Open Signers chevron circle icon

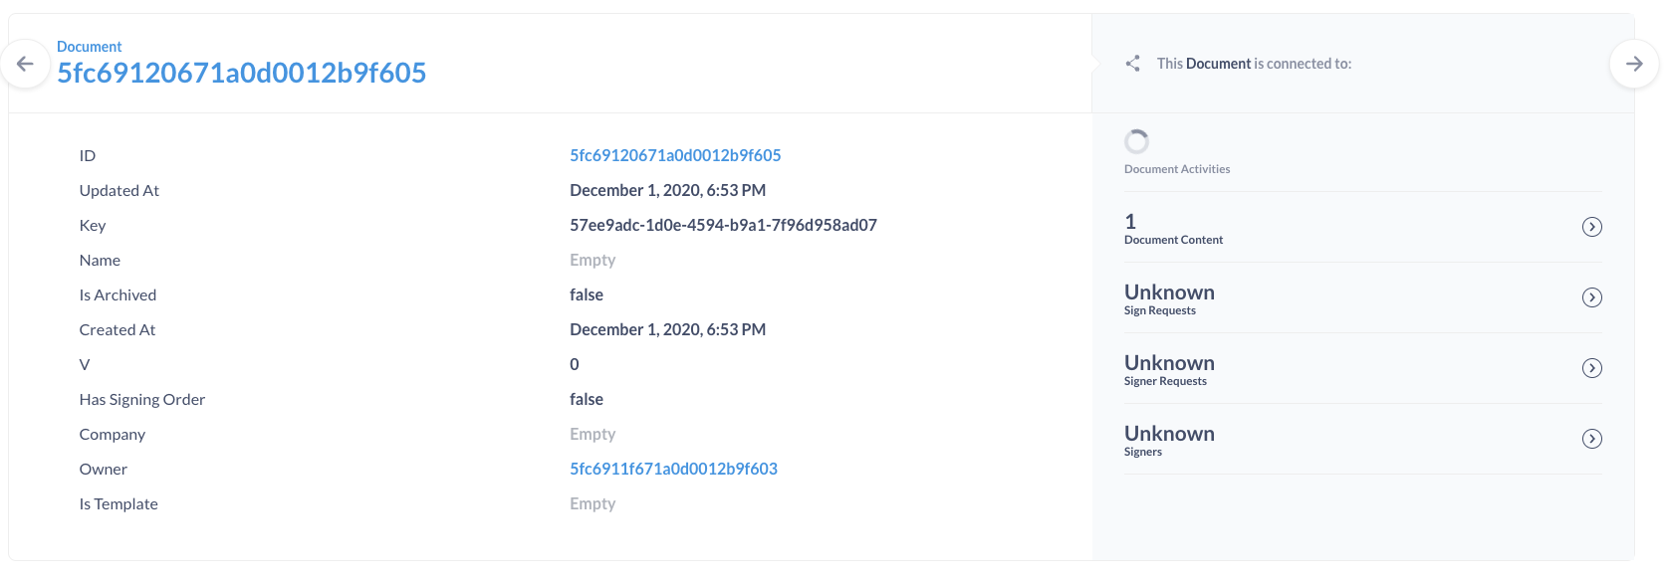[1592, 439]
